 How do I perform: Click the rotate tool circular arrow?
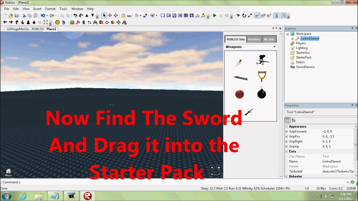pyautogui.click(x=244, y=16)
